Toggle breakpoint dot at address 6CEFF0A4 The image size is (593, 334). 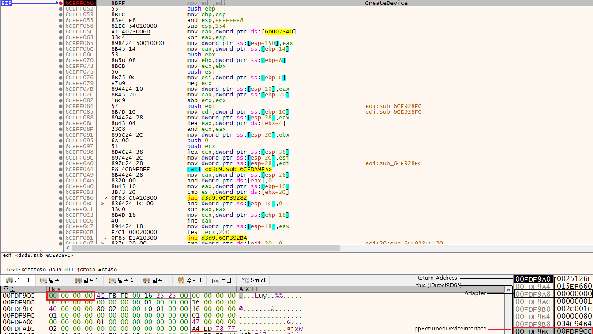coord(60,169)
